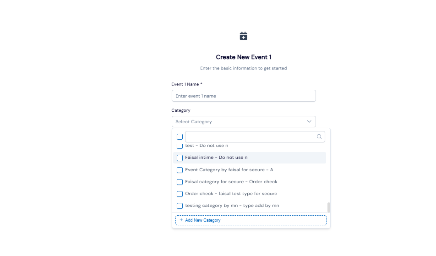Expand the Category chevron arrow
The width and height of the screenshot is (436, 256).
(x=309, y=121)
